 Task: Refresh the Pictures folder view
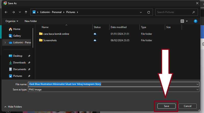click(x=149, y=12)
